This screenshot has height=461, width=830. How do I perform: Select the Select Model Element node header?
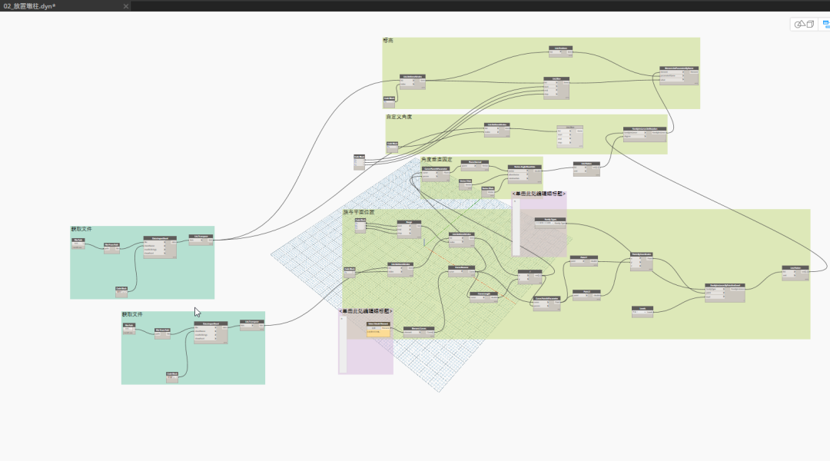378,324
